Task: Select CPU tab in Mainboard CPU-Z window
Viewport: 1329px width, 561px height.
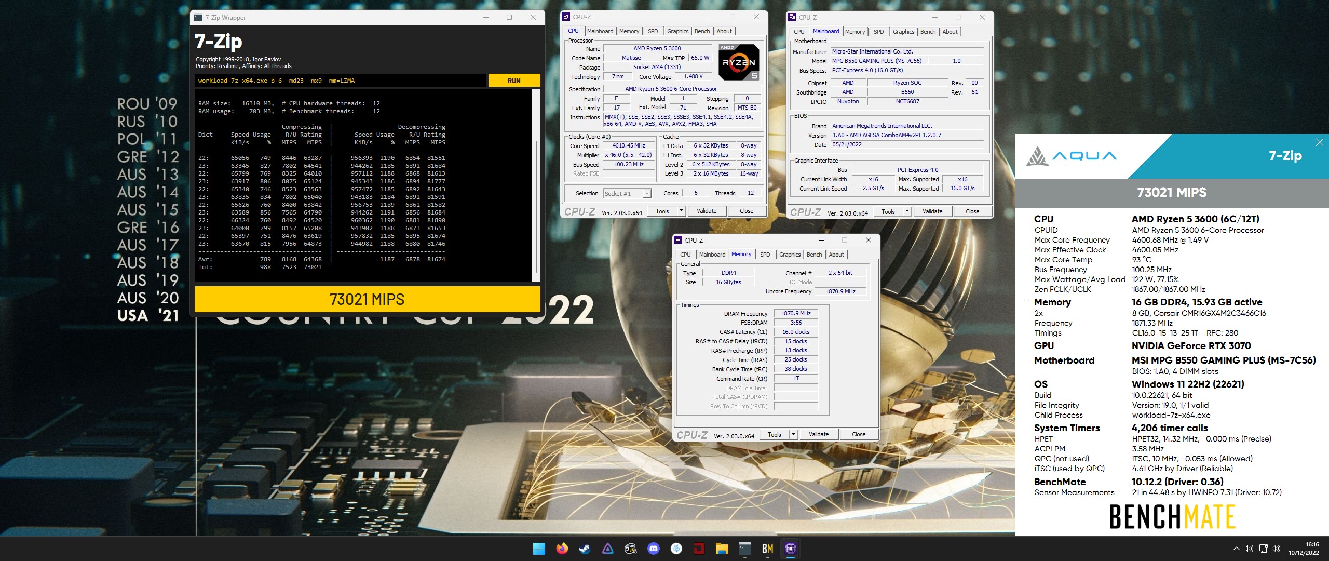Action: click(x=799, y=32)
